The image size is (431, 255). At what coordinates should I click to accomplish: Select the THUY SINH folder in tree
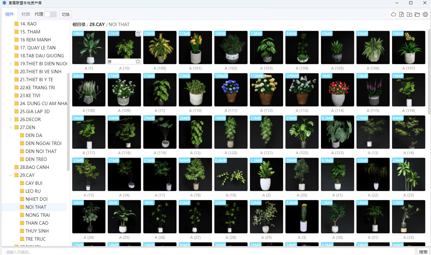tap(37, 231)
